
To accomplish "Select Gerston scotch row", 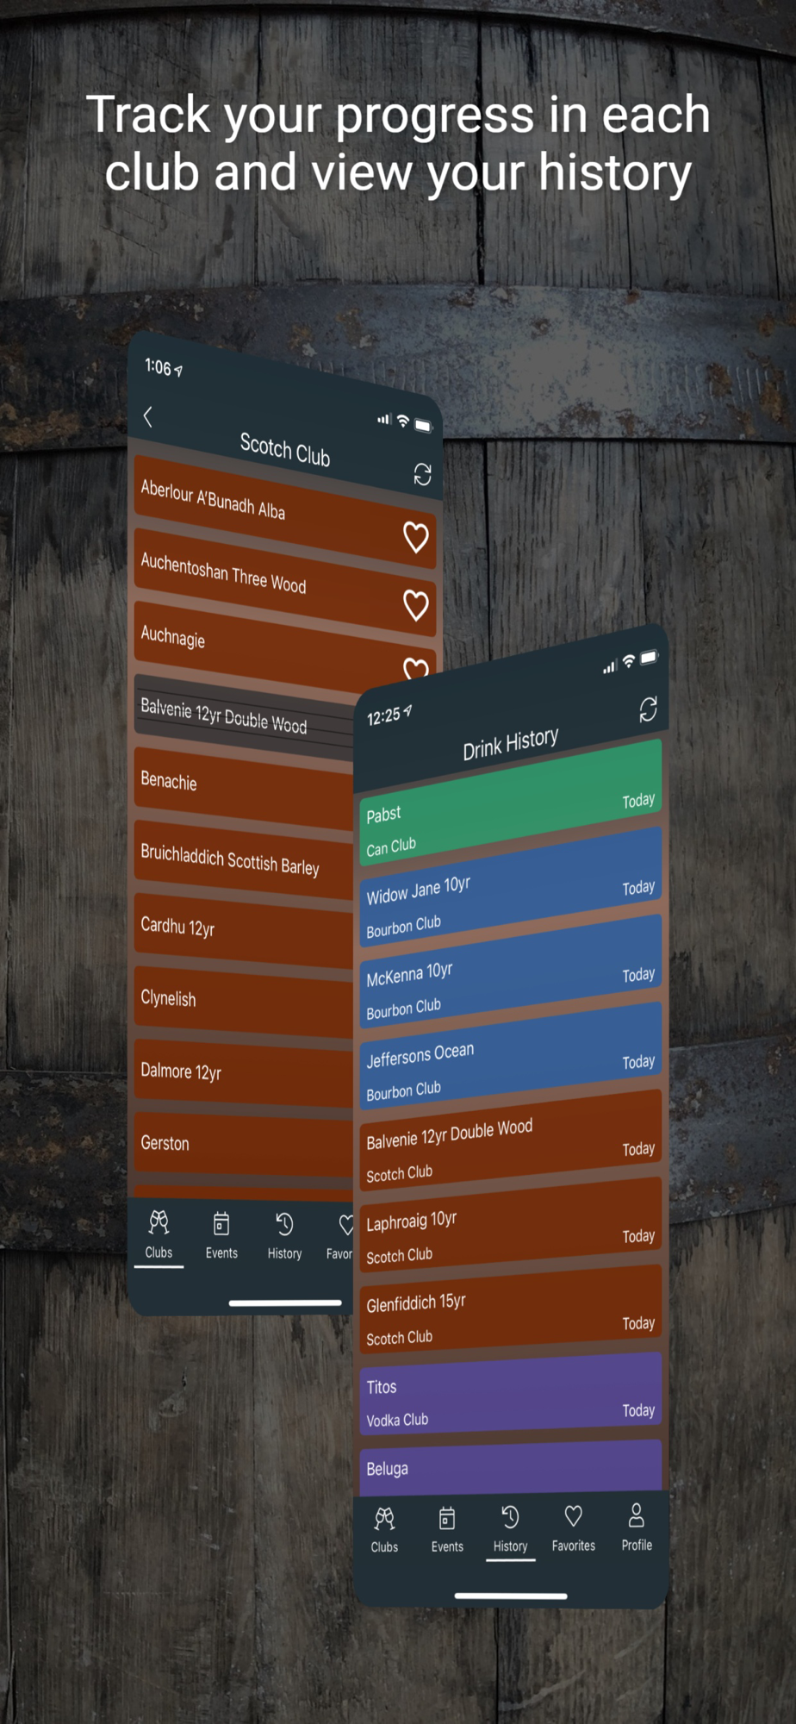I will coord(245,1144).
